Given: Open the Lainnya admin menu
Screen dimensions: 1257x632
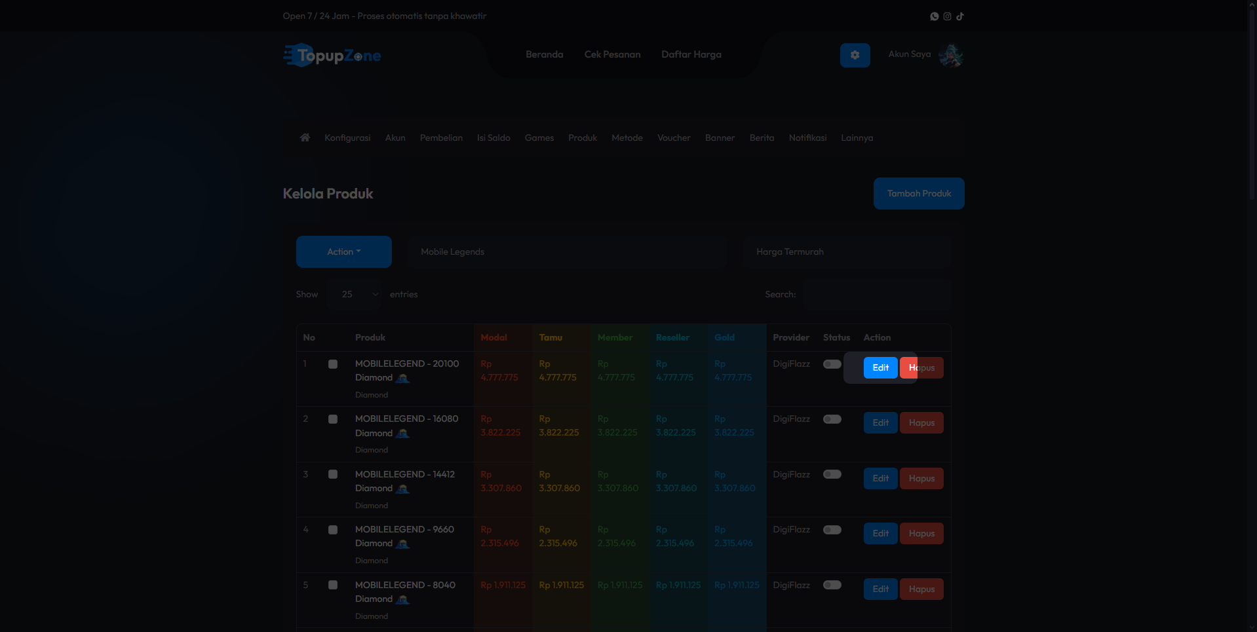Looking at the screenshot, I should pos(857,138).
